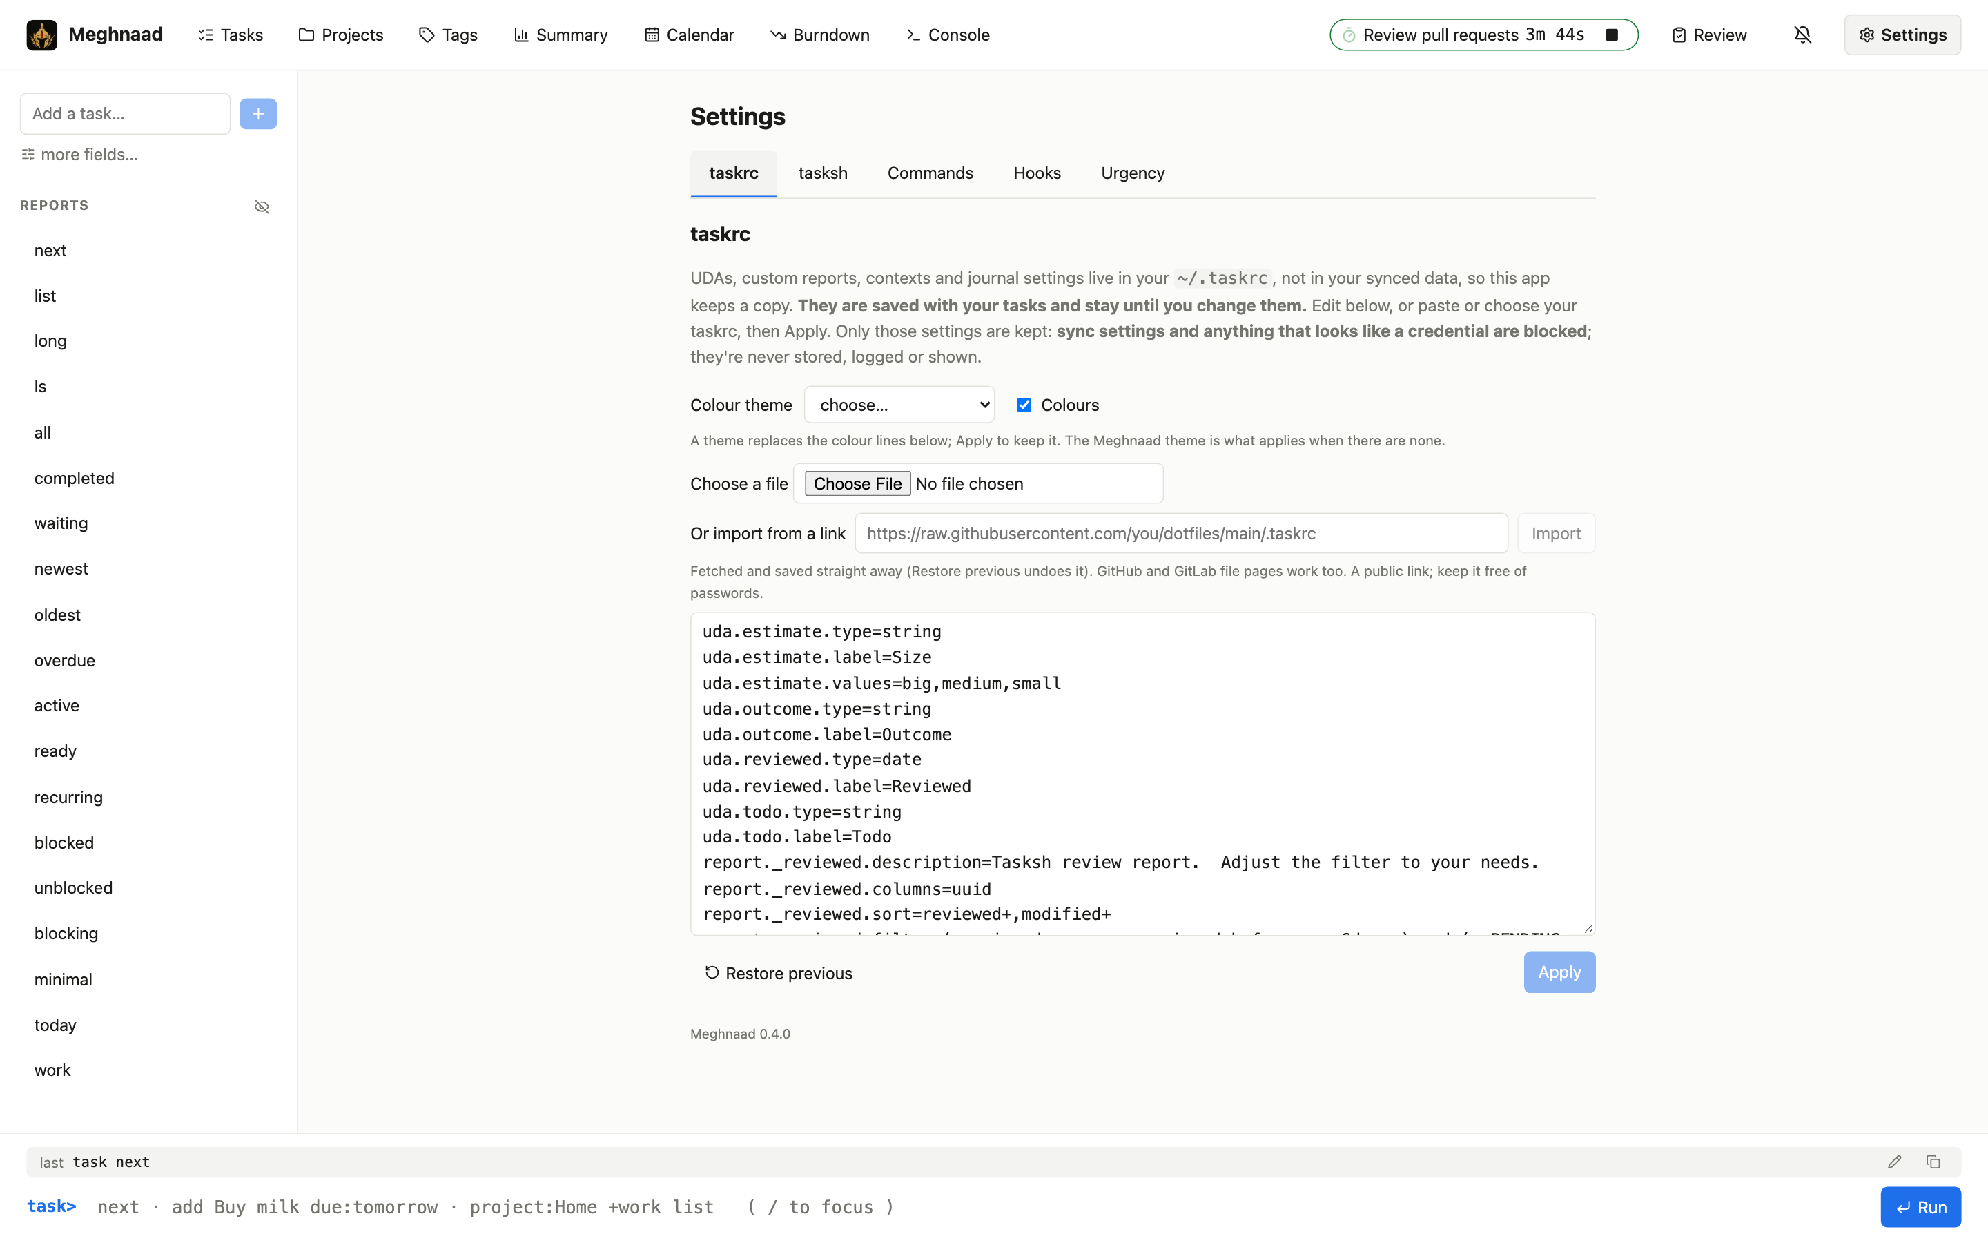The width and height of the screenshot is (1988, 1243).
Task: Copy the last command to the clipboard
Action: pos(1933,1162)
